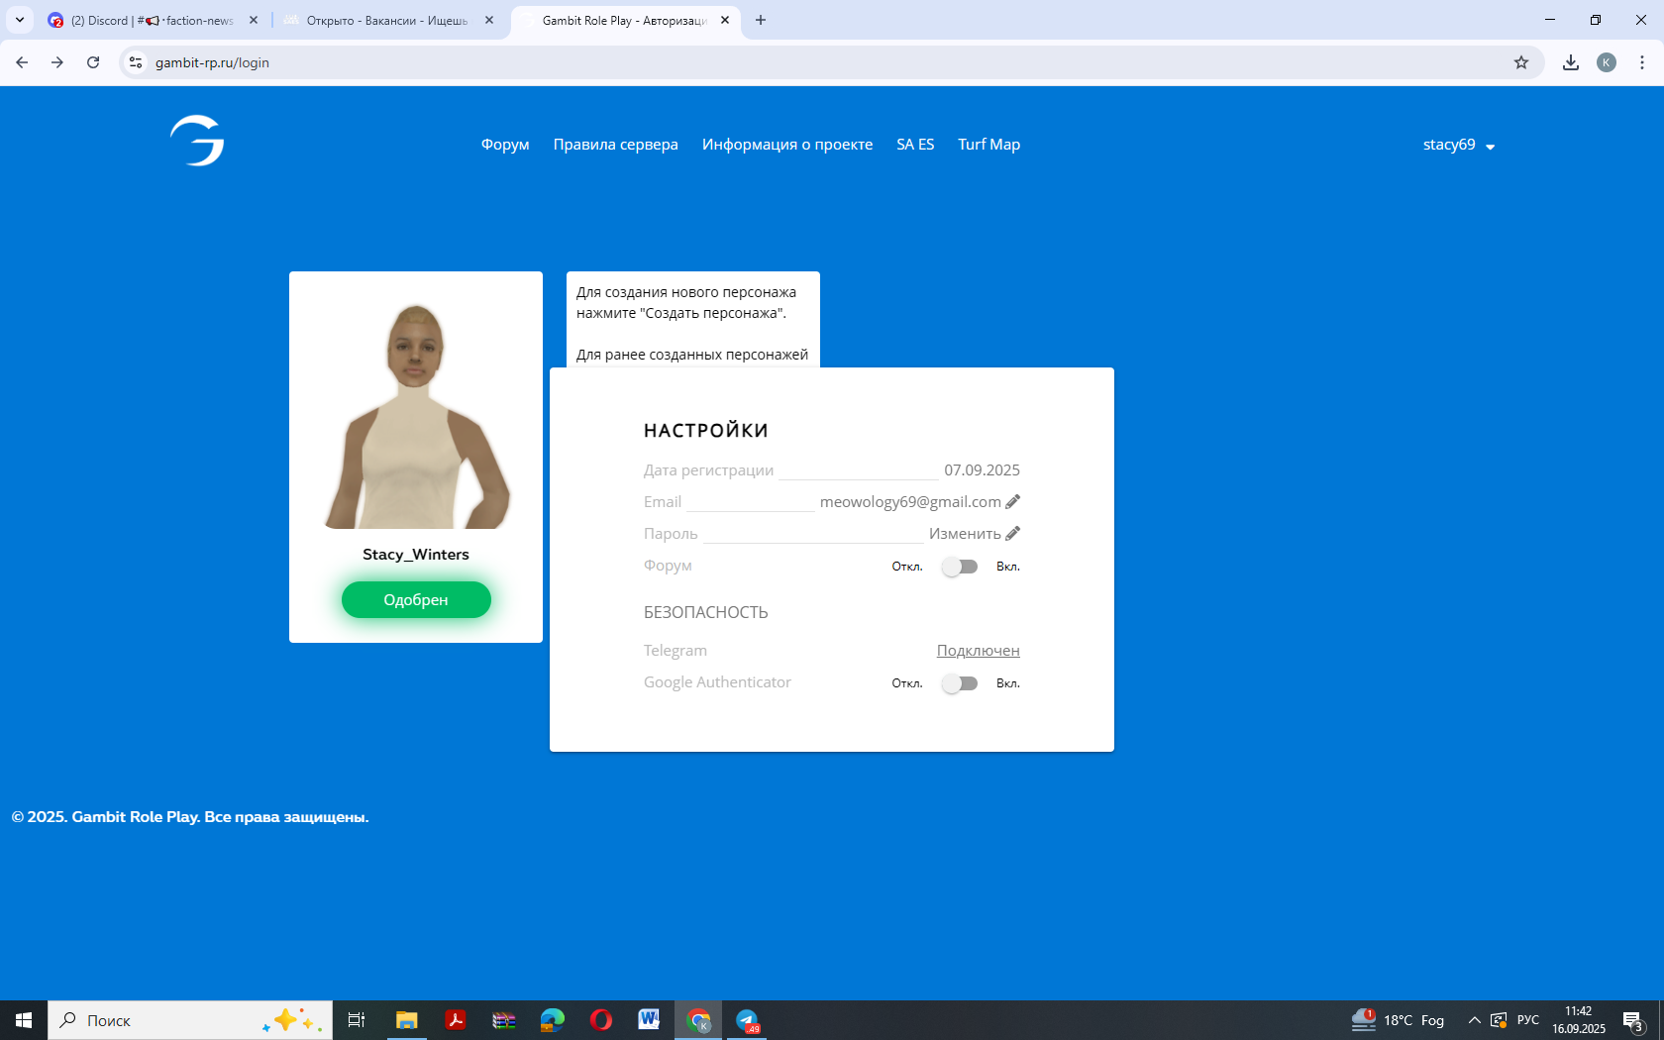Close the Gambit Role Play tab
This screenshot has height=1040, width=1664.
[x=725, y=20]
